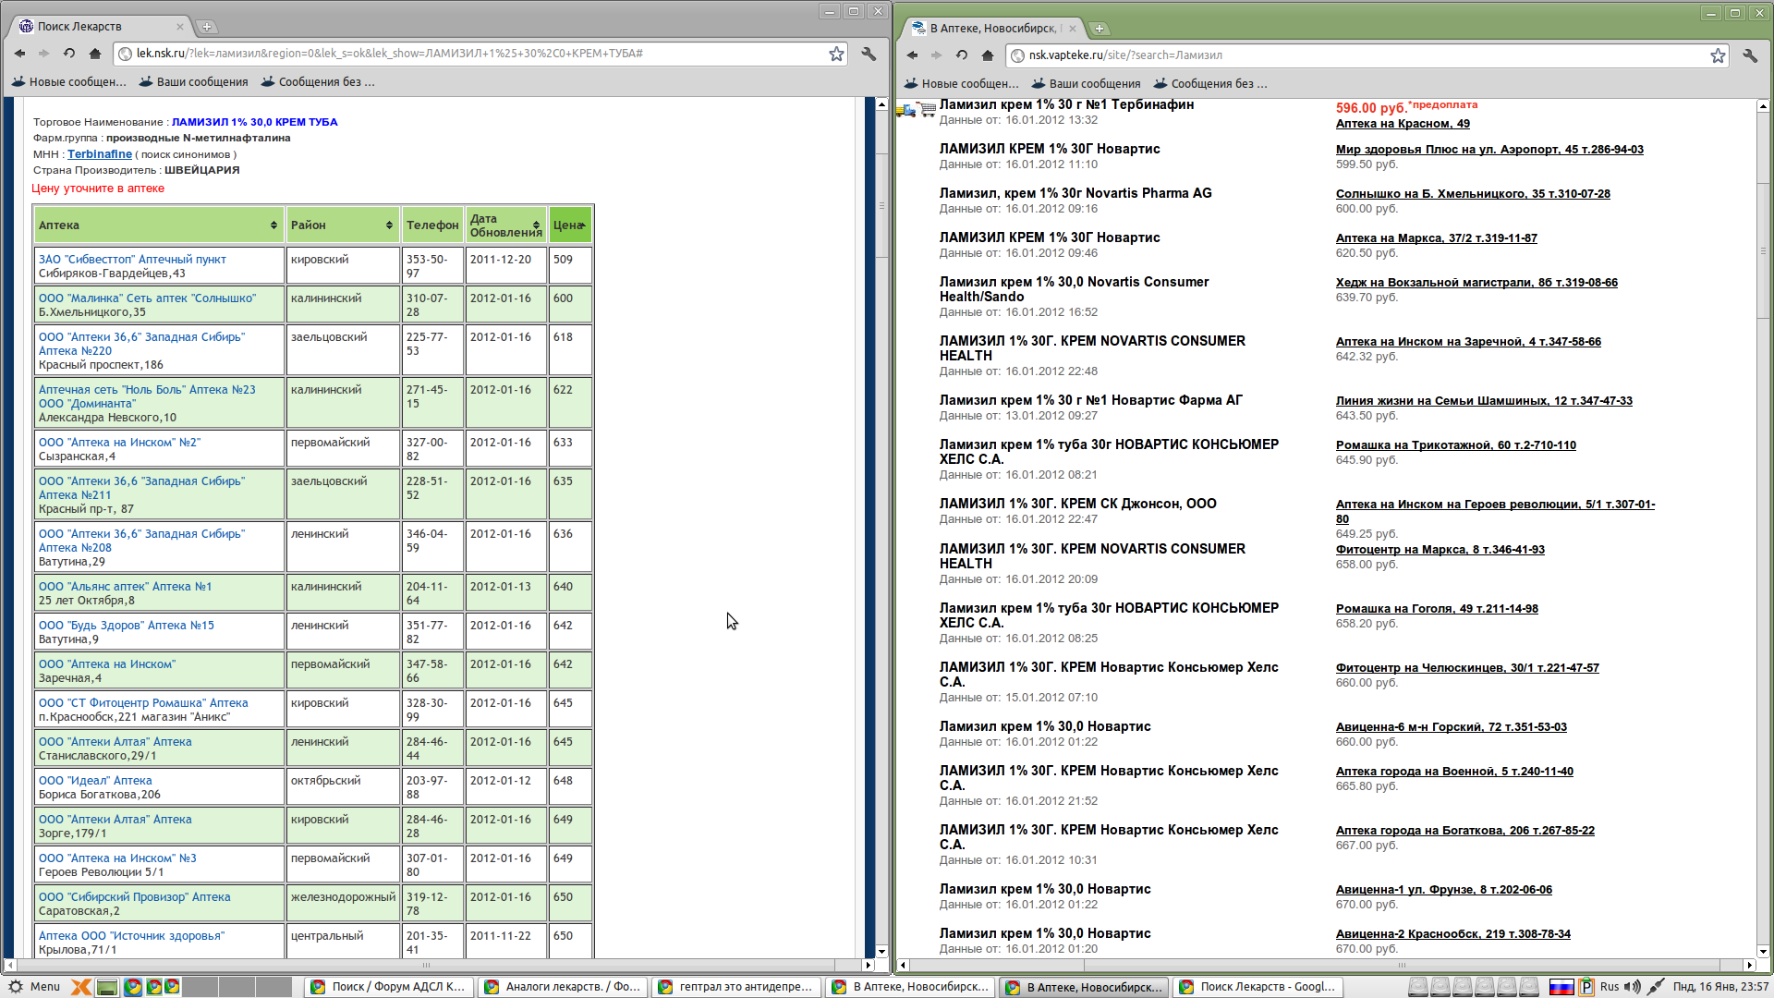Open new tab in left Chrome window
The width and height of the screenshot is (1774, 998).
coord(207,27)
